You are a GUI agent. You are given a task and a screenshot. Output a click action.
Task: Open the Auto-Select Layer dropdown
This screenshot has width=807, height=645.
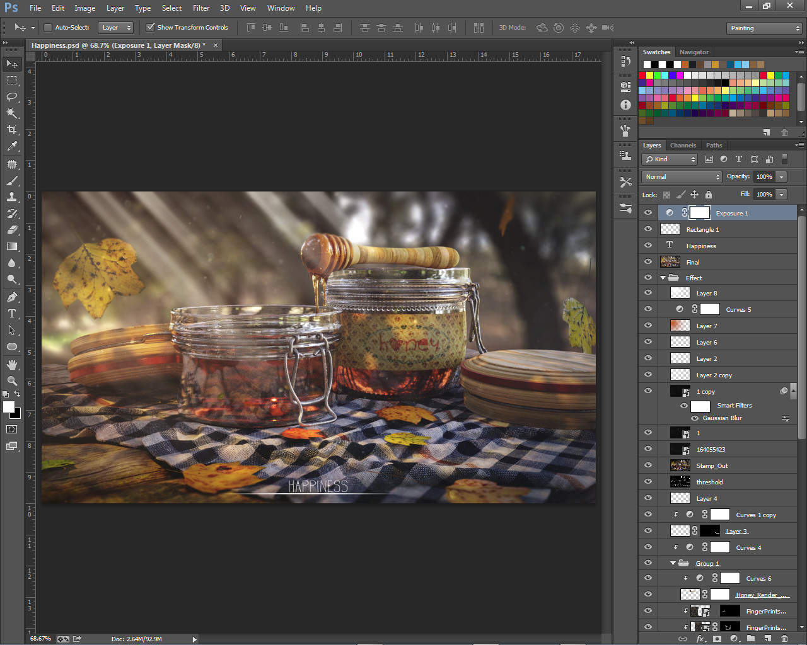click(x=117, y=28)
